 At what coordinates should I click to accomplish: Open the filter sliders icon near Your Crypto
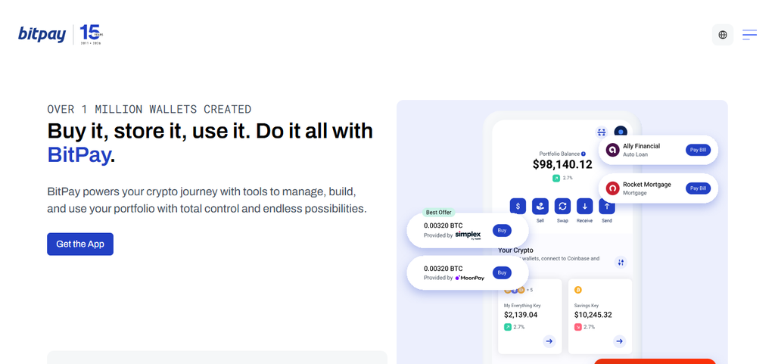click(621, 263)
